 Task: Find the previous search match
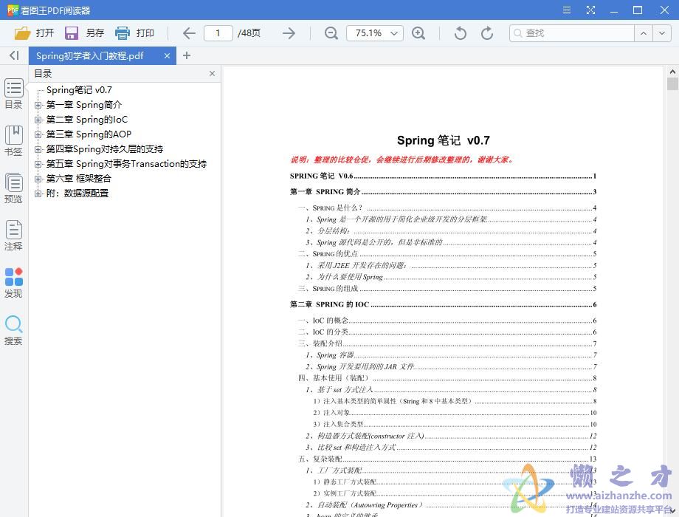tap(644, 33)
